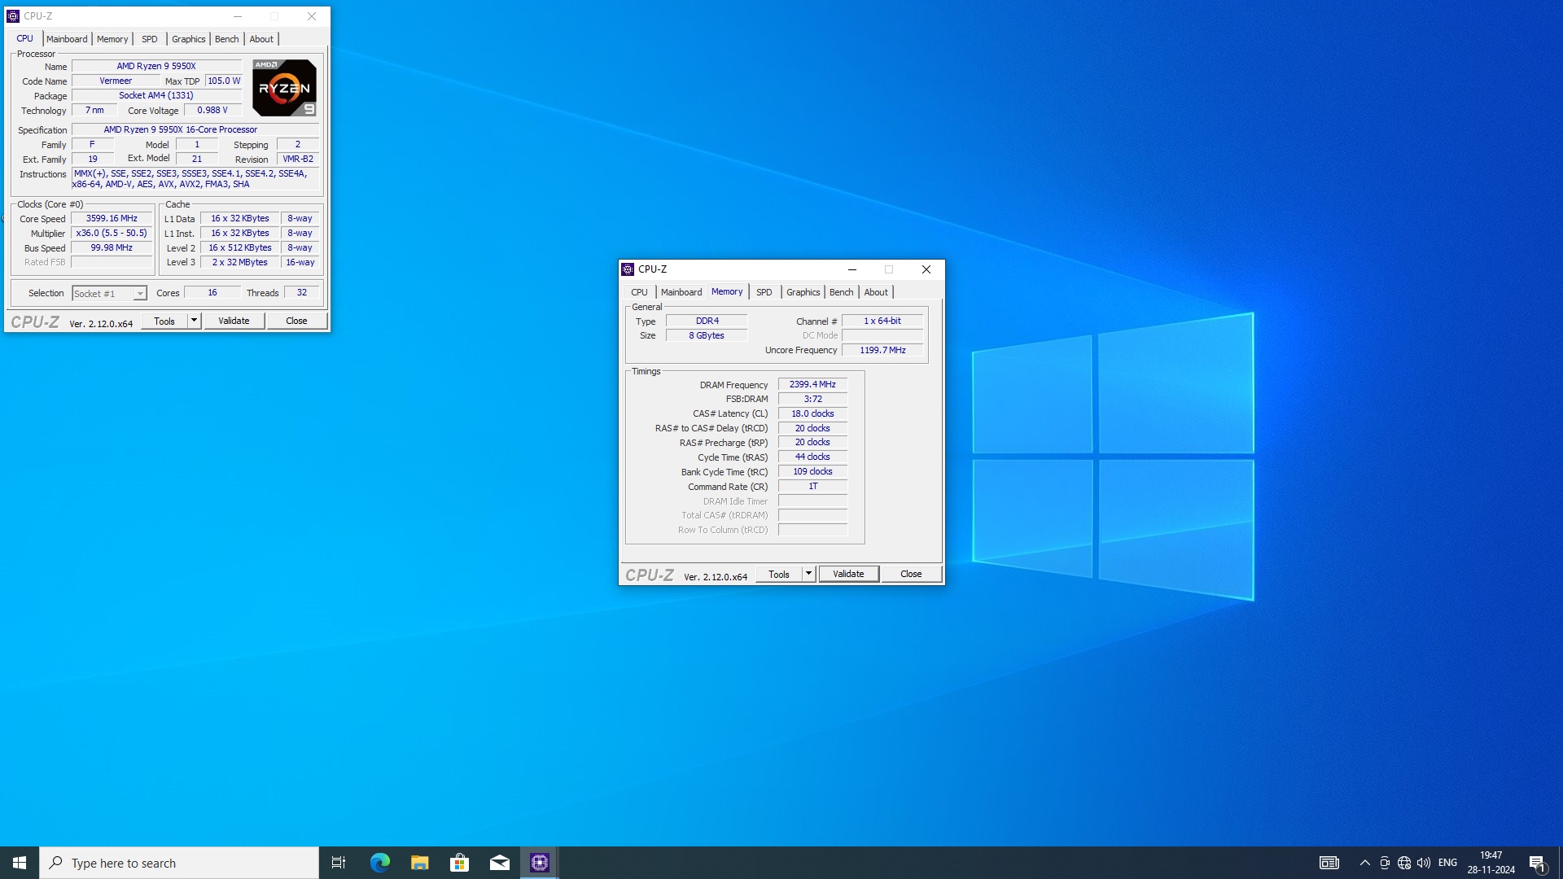Open Task View from the taskbar
1563x879 pixels.
tap(339, 863)
